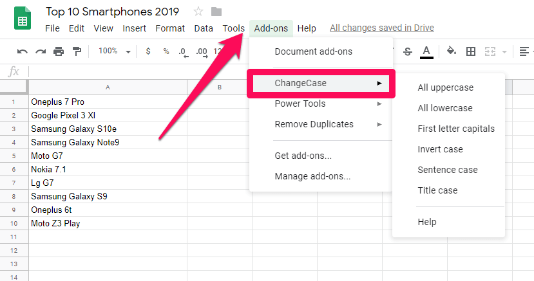
Task: Undo the last action
Action: tap(22, 51)
